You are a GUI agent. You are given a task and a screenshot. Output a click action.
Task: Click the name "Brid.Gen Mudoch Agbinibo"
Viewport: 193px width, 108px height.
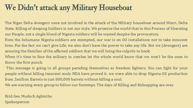point(28,96)
